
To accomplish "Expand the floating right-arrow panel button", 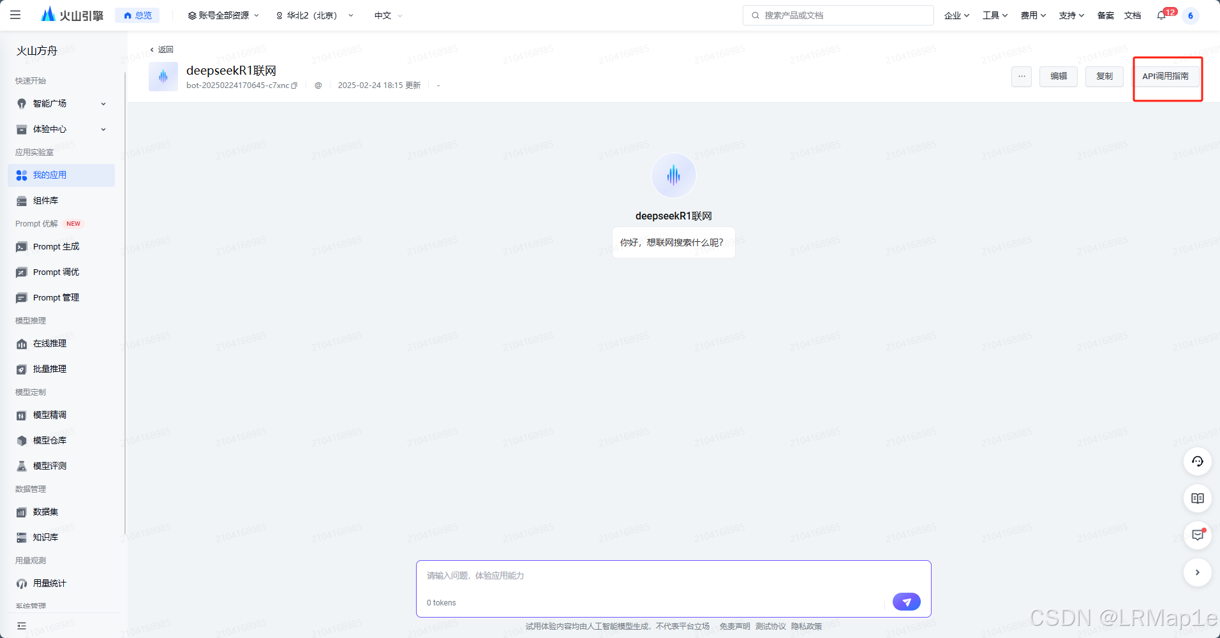I will click(1198, 572).
